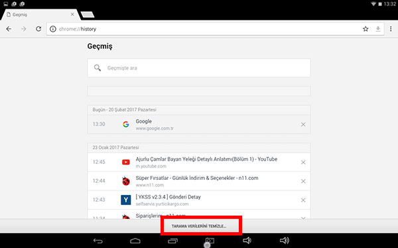The width and height of the screenshot is (398, 248).
Task: Click the Geçmişte ara search field
Action: 199,68
